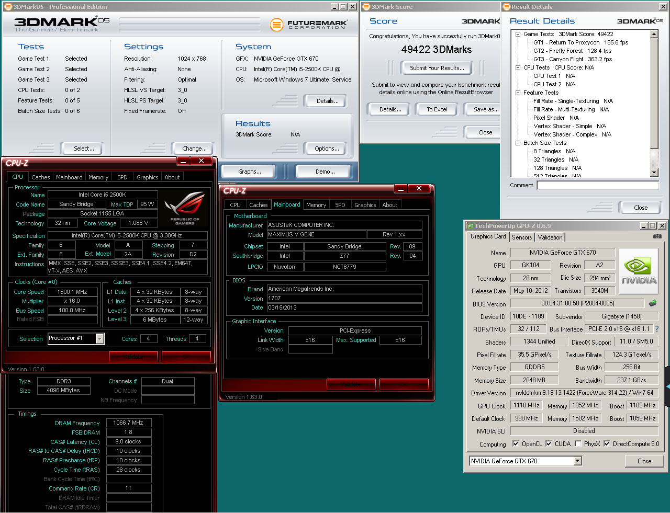Minimize the GPU-Z window
Screen dimensions: 670x513
click(644, 226)
